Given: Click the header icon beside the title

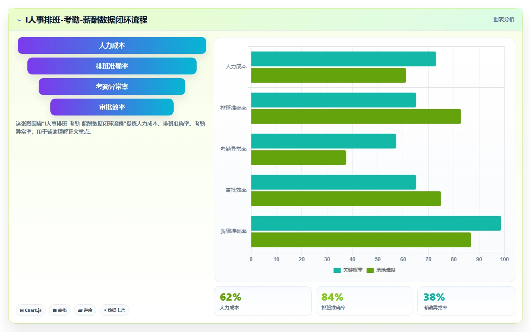Looking at the screenshot, I should click(x=19, y=20).
